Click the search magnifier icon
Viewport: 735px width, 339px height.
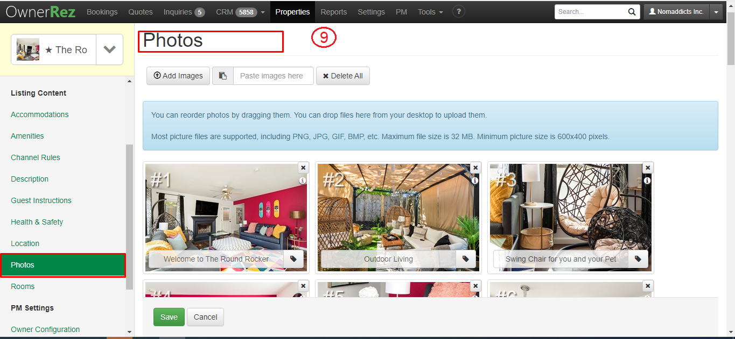click(x=632, y=12)
